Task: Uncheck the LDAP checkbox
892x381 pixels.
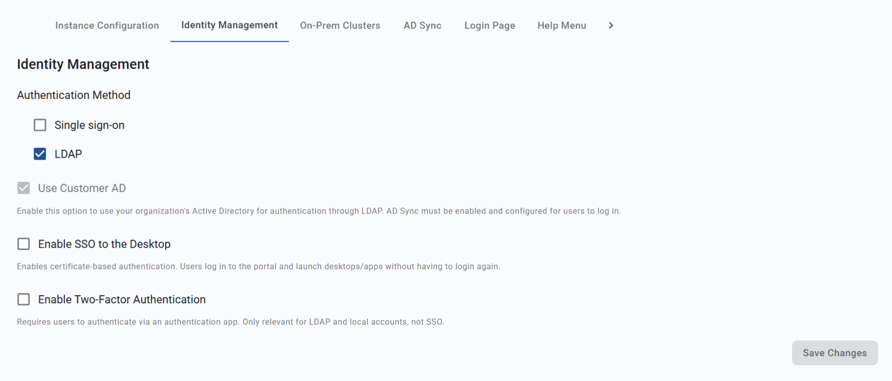Action: coord(40,154)
